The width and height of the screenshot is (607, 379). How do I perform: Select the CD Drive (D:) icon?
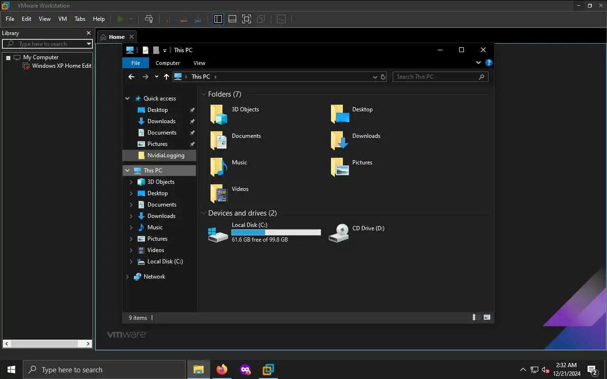[x=339, y=233]
